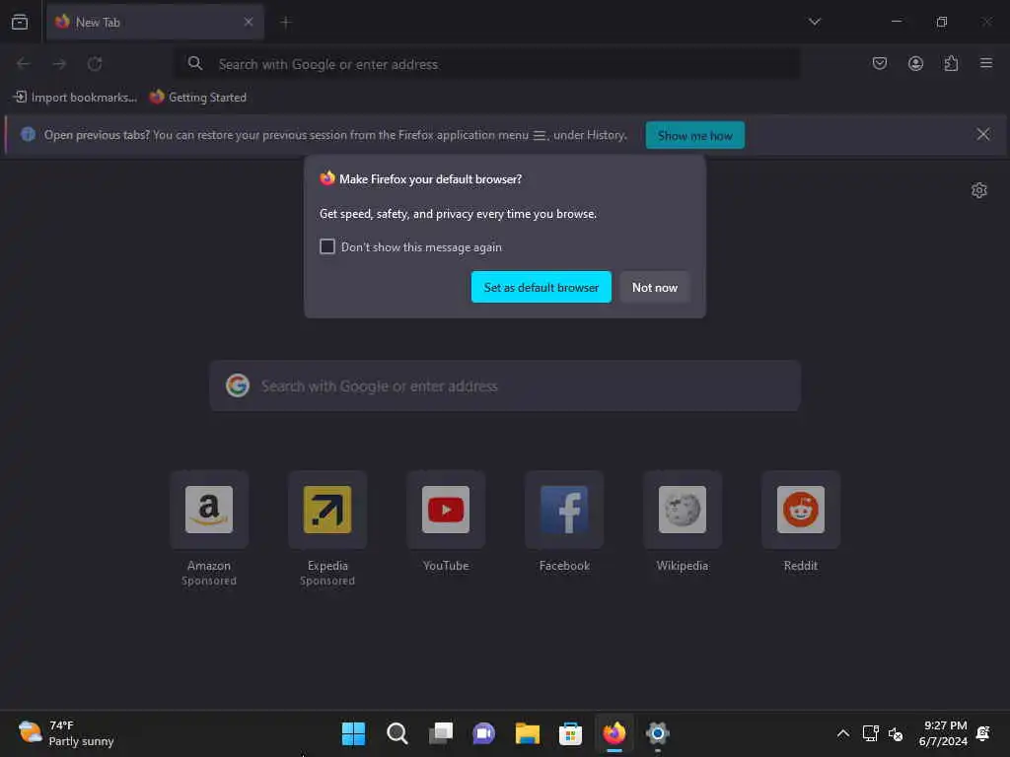Check Don't show this message again
Screen dimensions: 1010x757
(327, 246)
